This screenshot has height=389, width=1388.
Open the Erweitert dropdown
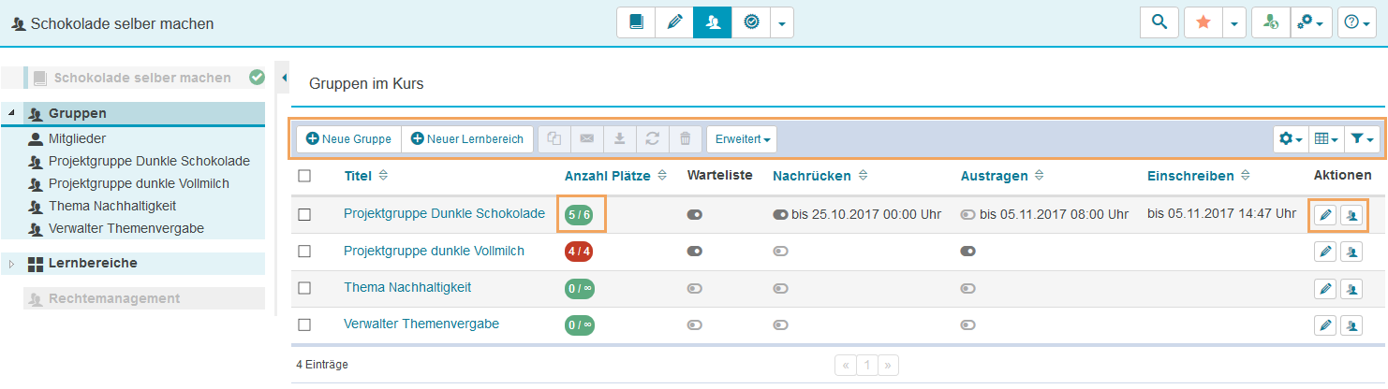click(x=742, y=138)
